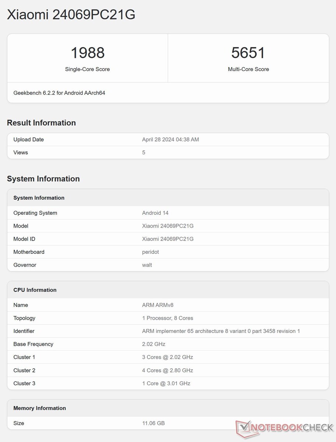Click the large Xiaomi 24069PC21G page title

pos(71,14)
